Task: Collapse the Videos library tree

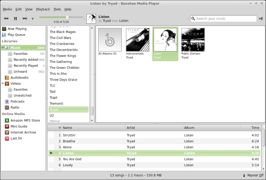Action: tap(3, 84)
